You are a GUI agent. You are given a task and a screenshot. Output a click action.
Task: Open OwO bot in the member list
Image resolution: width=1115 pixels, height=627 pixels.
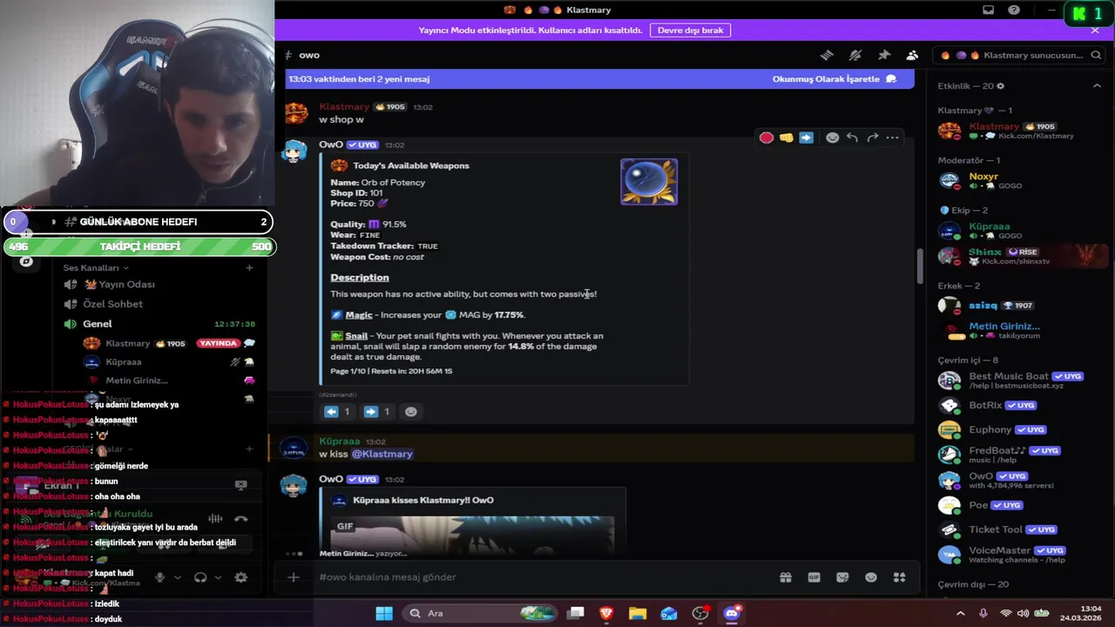pyautogui.click(x=1020, y=480)
